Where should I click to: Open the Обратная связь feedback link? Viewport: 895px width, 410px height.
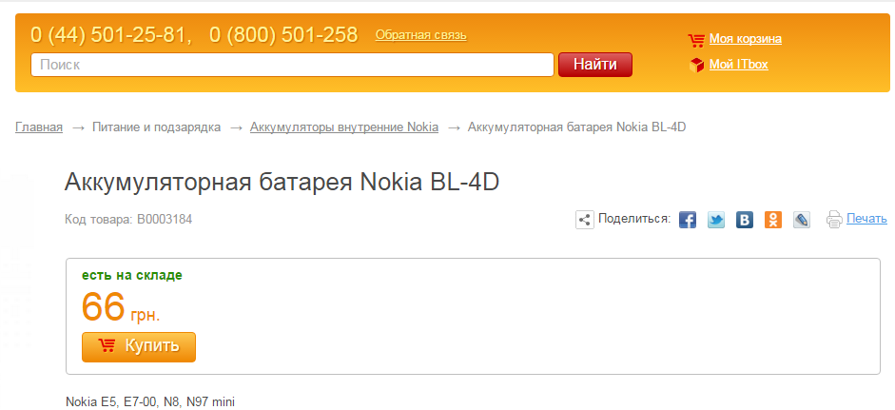(420, 35)
